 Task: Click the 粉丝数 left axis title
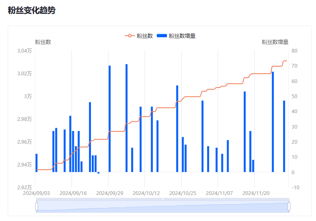pos(43,42)
